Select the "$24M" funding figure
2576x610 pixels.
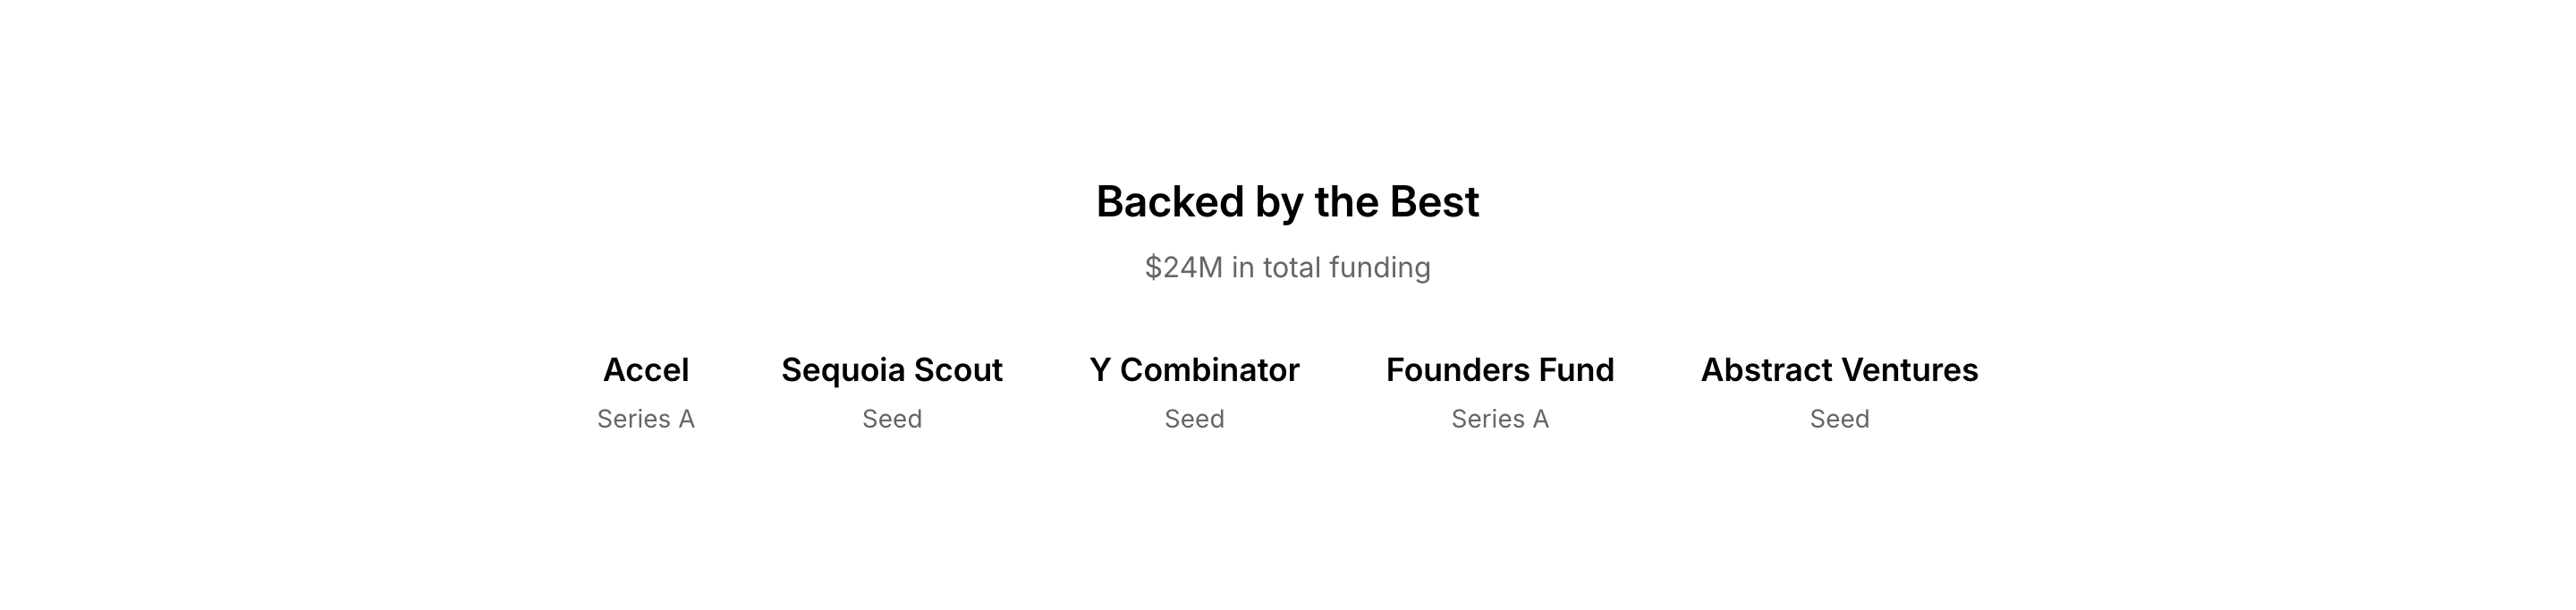1183,268
